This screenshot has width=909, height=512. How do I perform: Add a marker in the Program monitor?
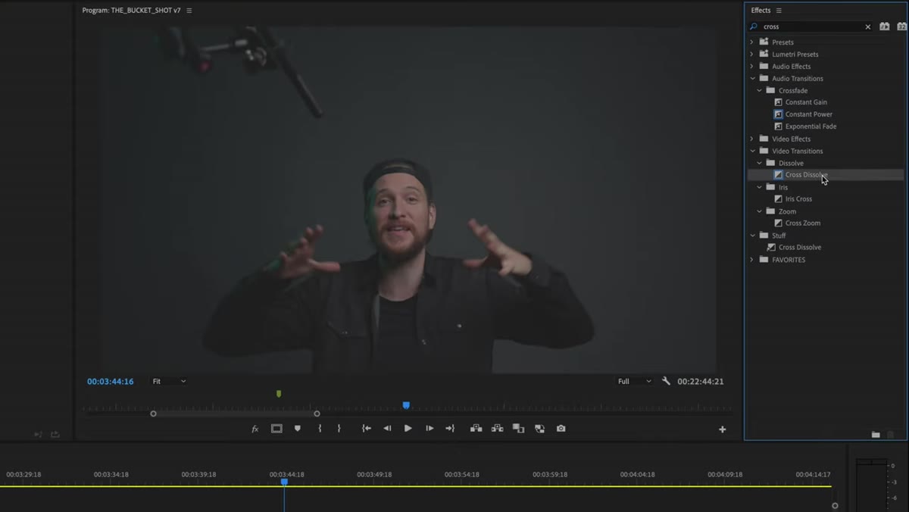click(x=298, y=429)
